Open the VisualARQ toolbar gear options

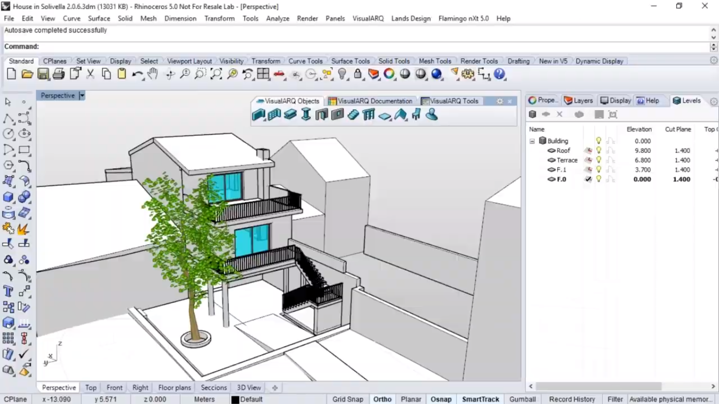(500, 101)
